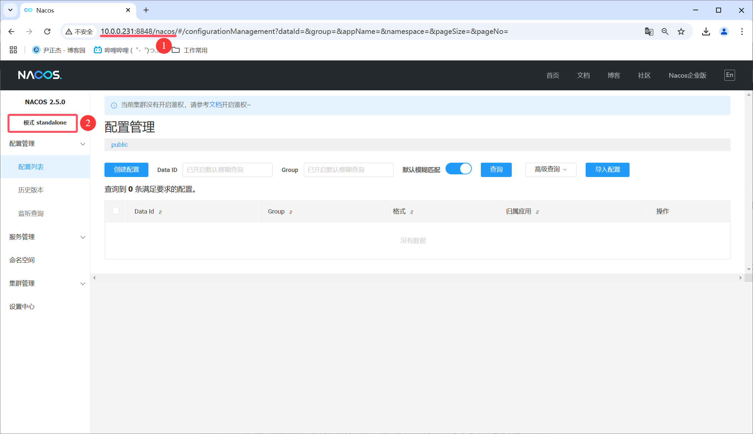This screenshot has width=753, height=434.
Task: Click the Data ID search input field
Action: coord(227,170)
